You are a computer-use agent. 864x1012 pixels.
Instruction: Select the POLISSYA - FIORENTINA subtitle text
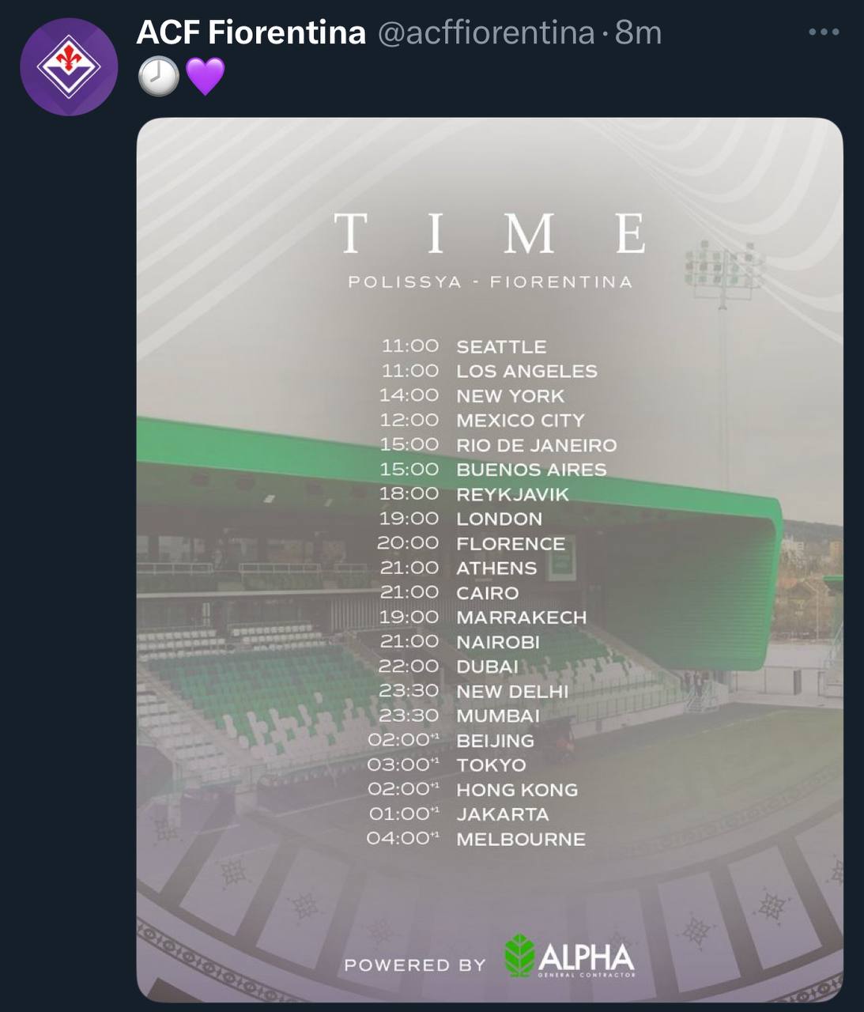(x=490, y=282)
